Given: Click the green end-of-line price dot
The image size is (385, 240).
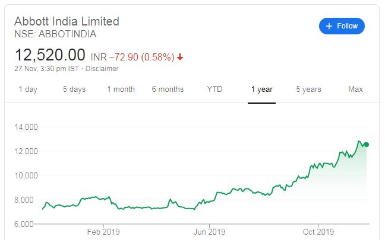Looking at the screenshot, I should click(367, 145).
